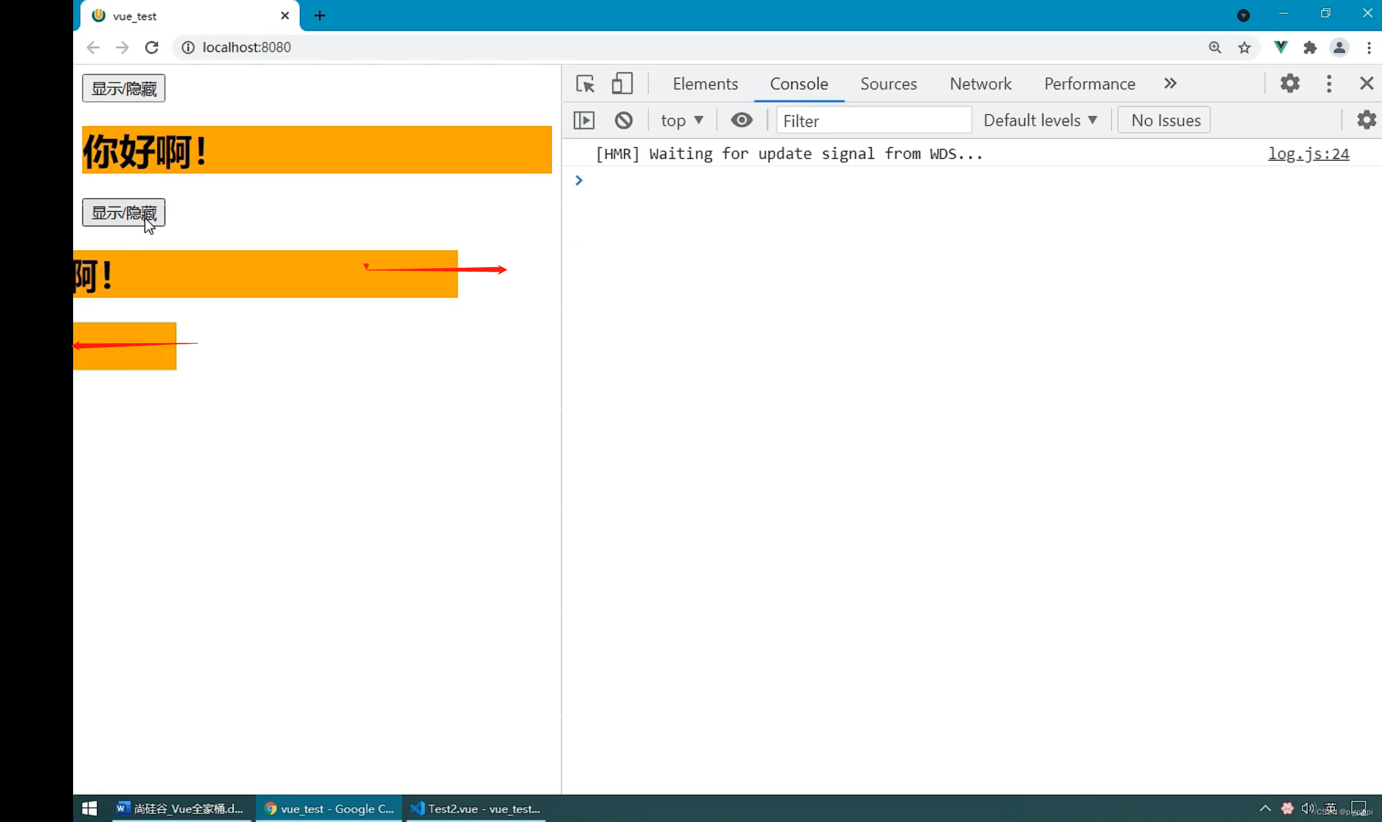The width and height of the screenshot is (1382, 822).
Task: Click the eye visibility toggle icon
Action: click(741, 119)
